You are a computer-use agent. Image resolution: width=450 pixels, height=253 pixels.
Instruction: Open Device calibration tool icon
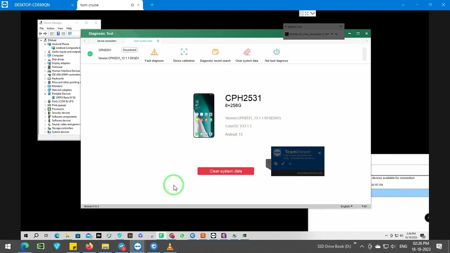tap(184, 52)
